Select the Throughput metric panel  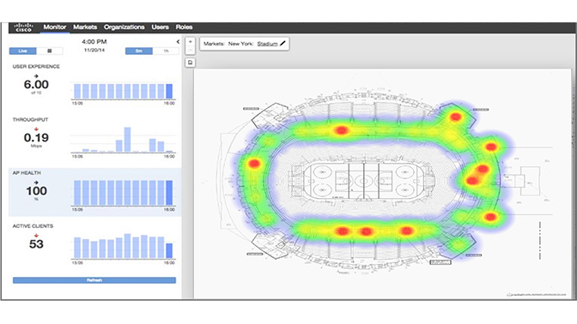pyautogui.click(x=94, y=138)
